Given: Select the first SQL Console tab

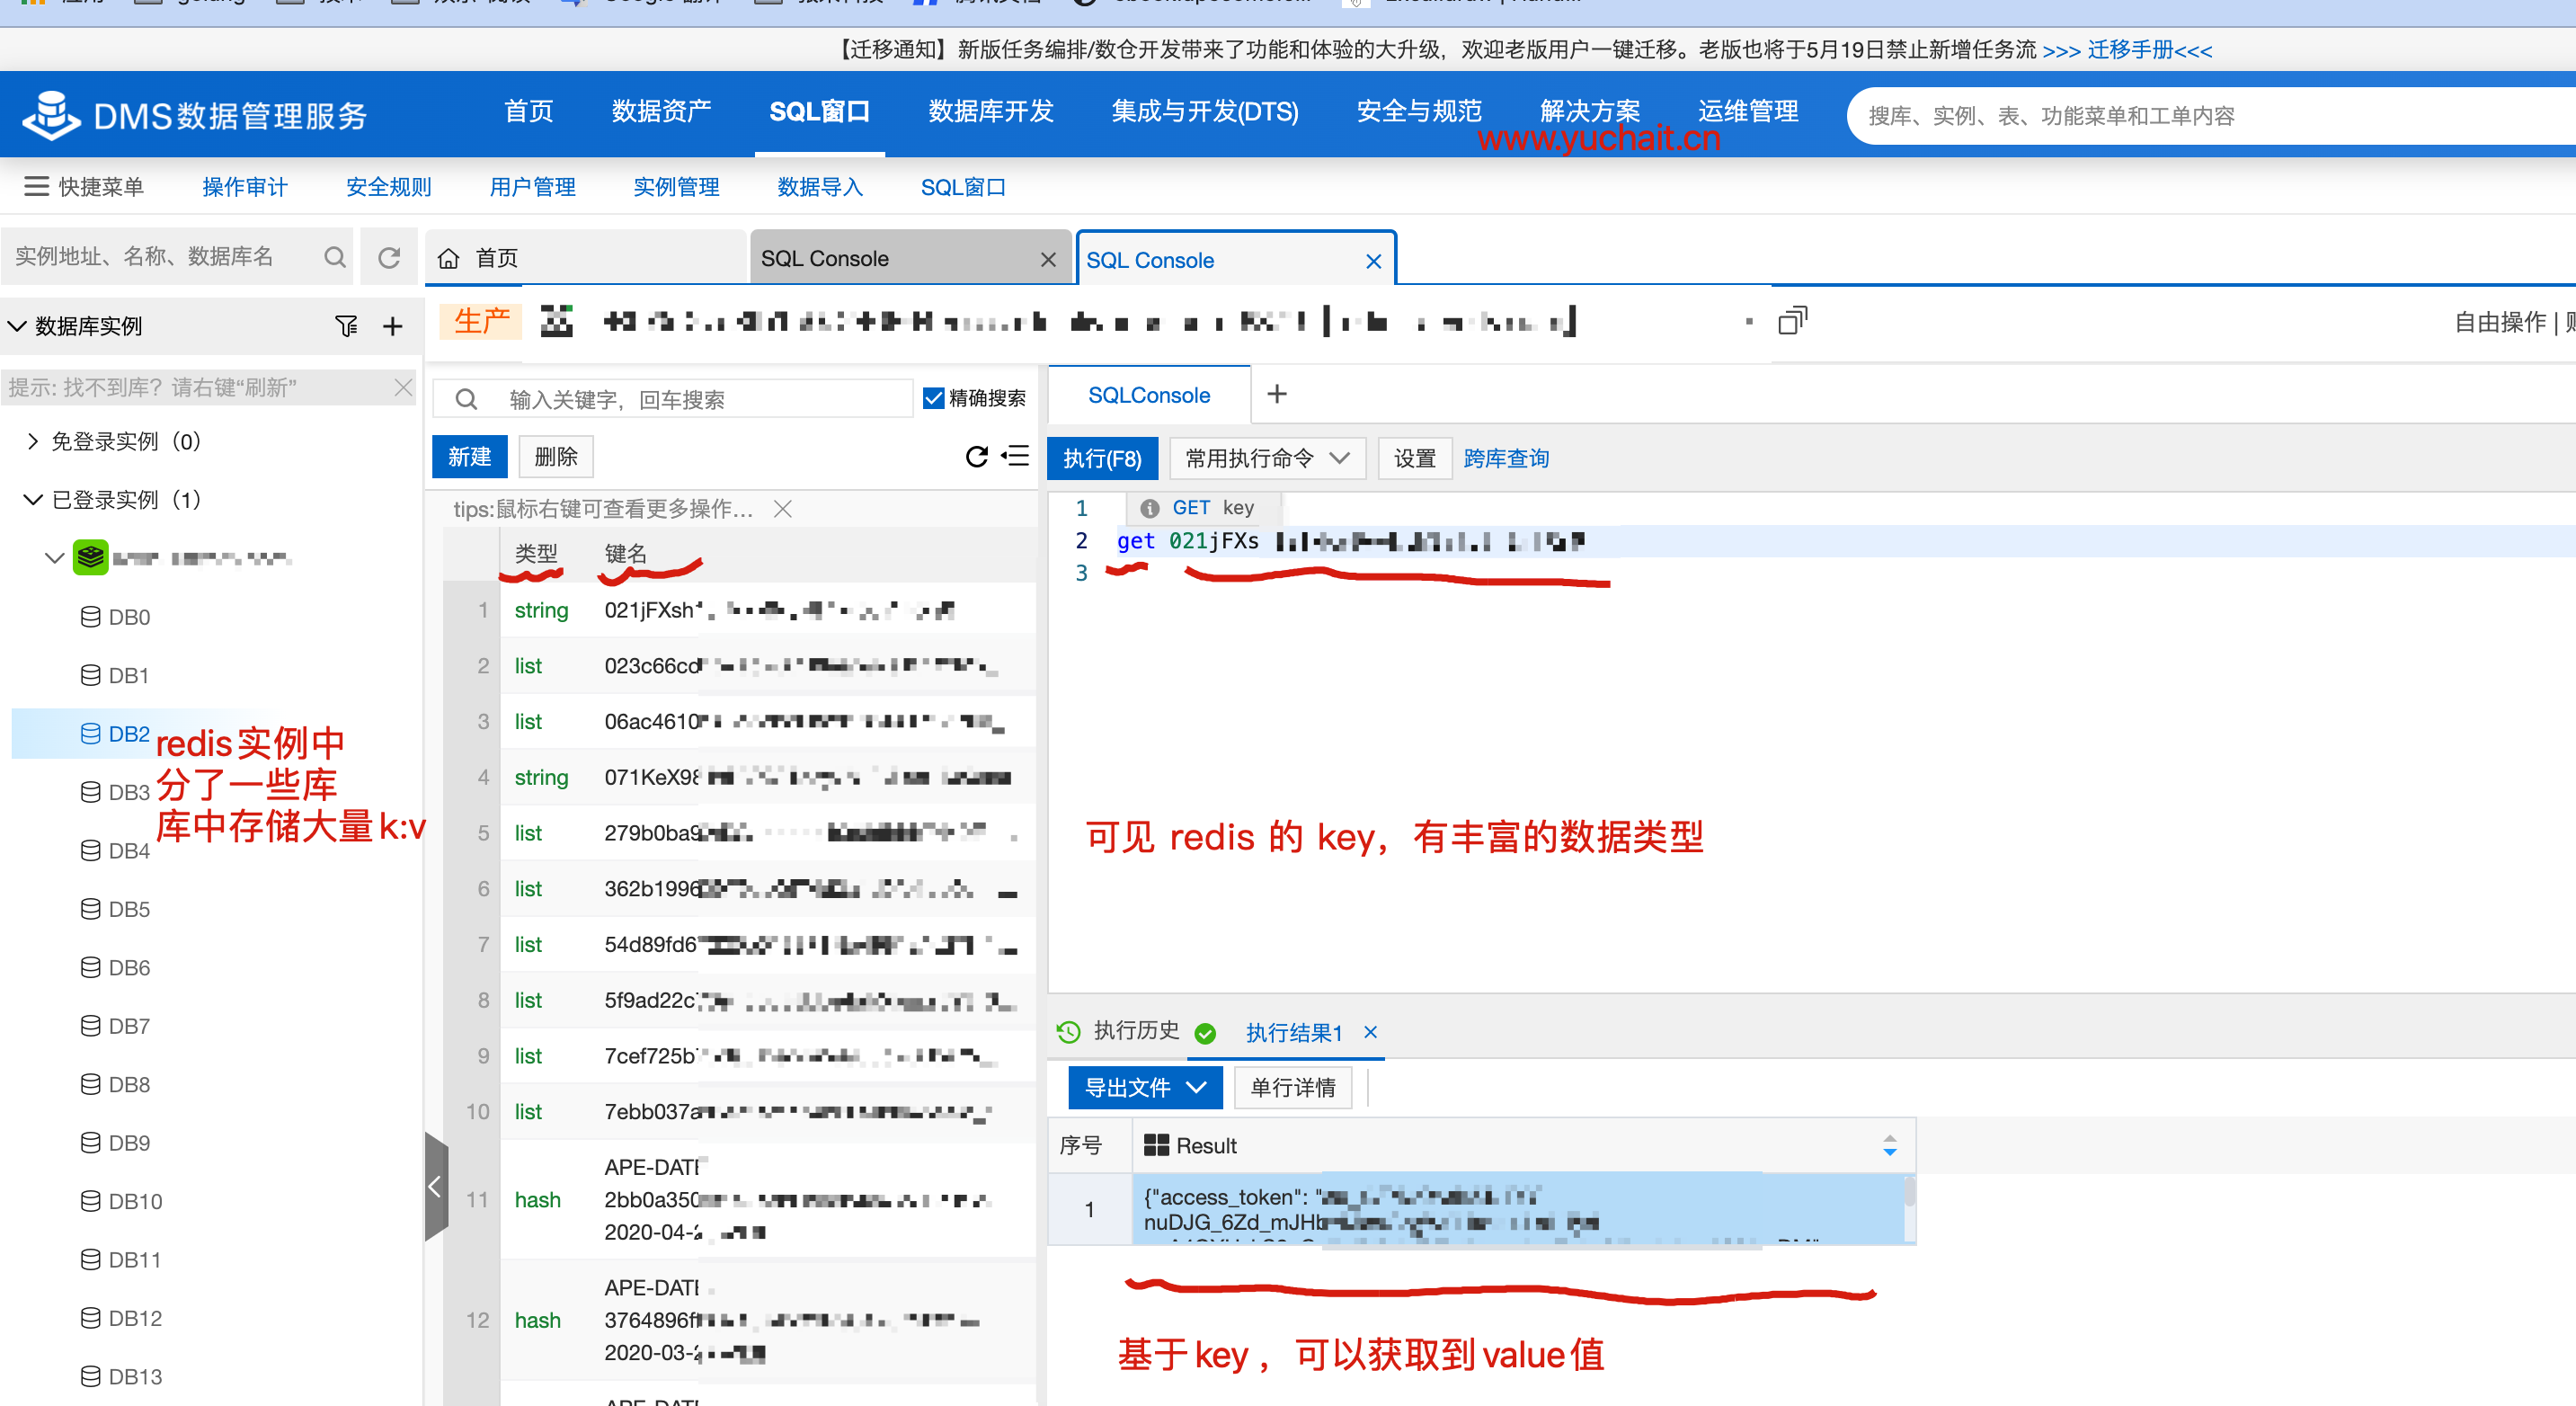Looking at the screenshot, I should point(824,259).
